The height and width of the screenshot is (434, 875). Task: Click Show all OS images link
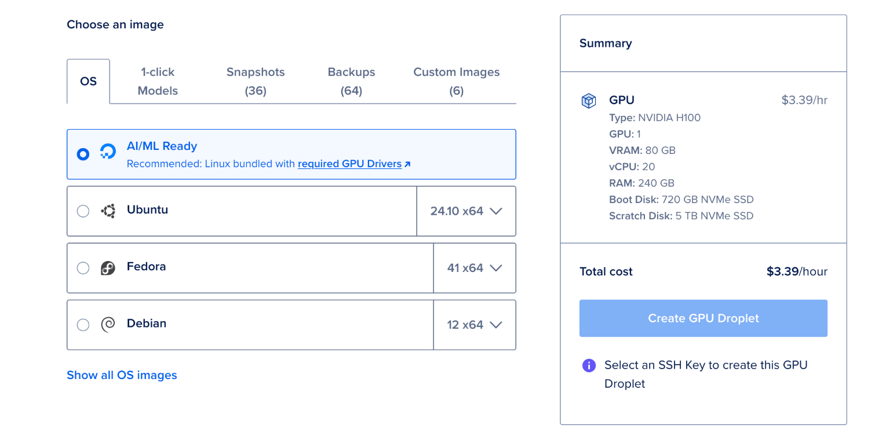[122, 375]
